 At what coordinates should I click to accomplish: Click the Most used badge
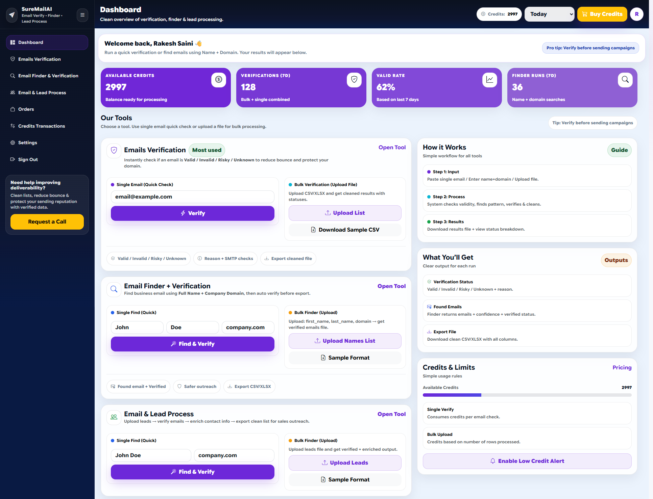[207, 150]
